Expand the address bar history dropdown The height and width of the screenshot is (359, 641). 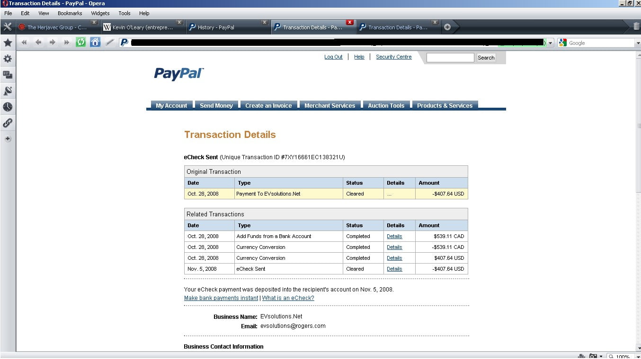click(x=550, y=43)
